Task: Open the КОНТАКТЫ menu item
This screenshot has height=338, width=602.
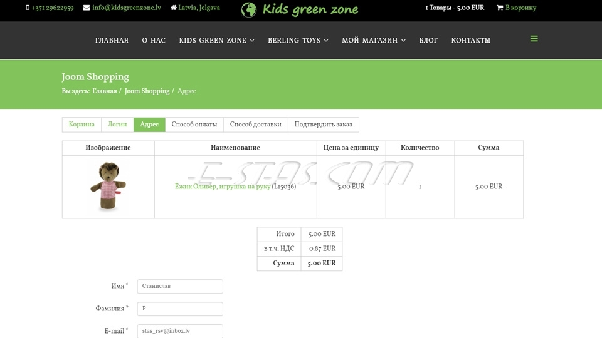Action: point(471,40)
